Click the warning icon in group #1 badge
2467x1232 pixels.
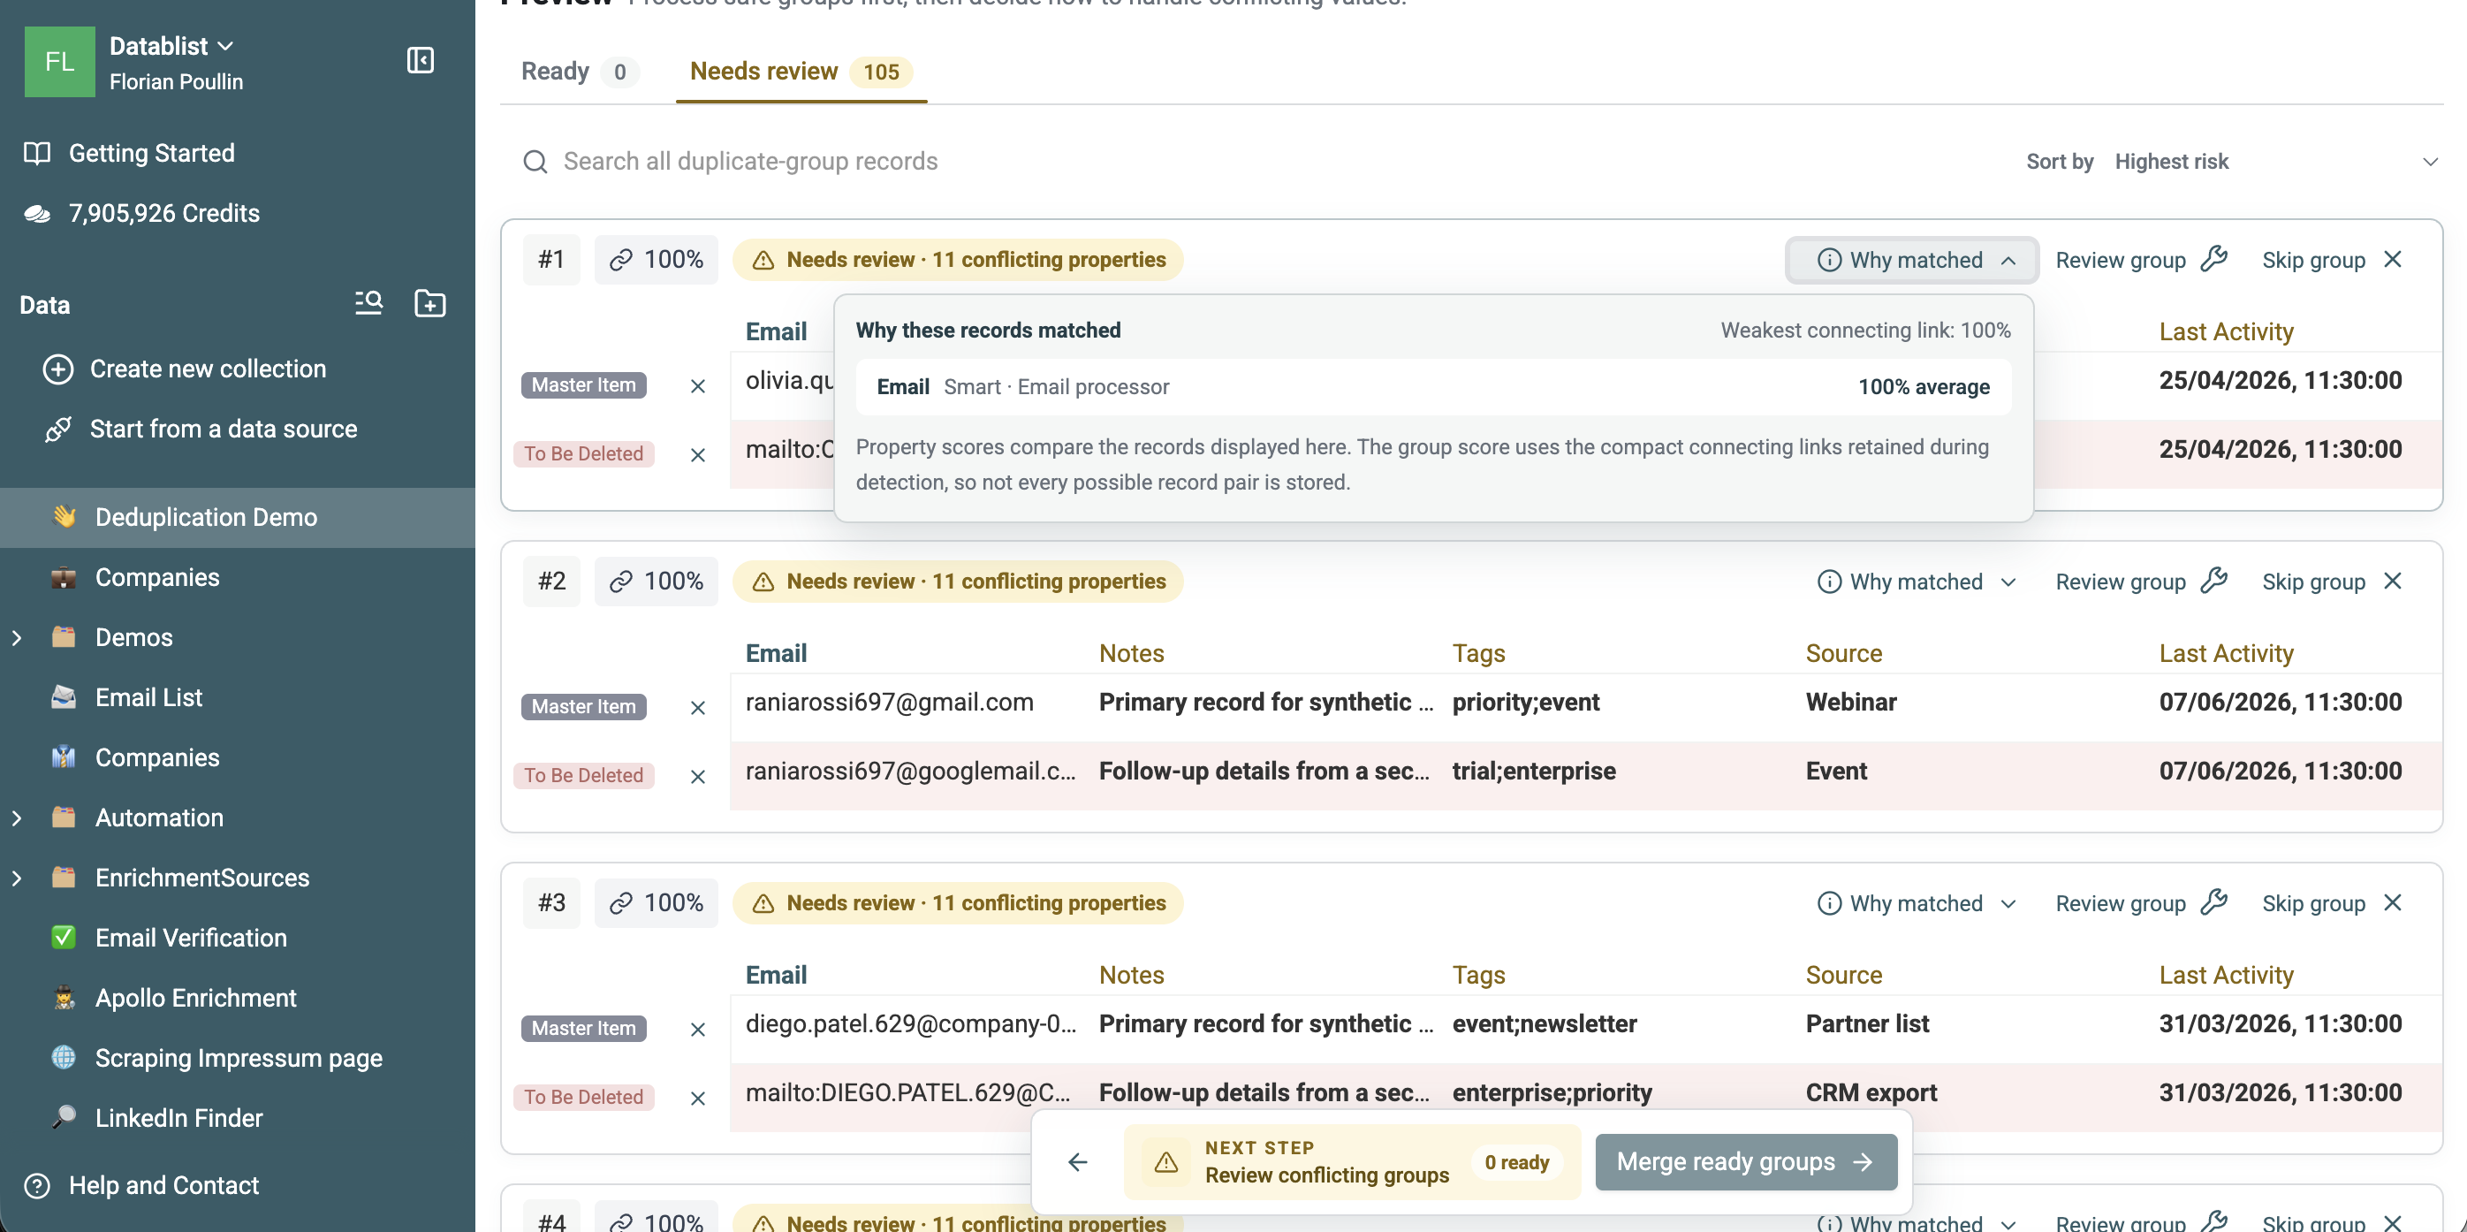click(763, 261)
